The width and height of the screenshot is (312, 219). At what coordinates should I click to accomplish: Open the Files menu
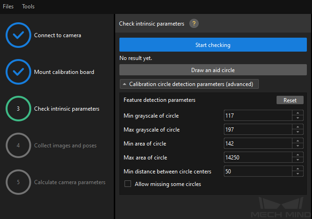[x=8, y=7]
